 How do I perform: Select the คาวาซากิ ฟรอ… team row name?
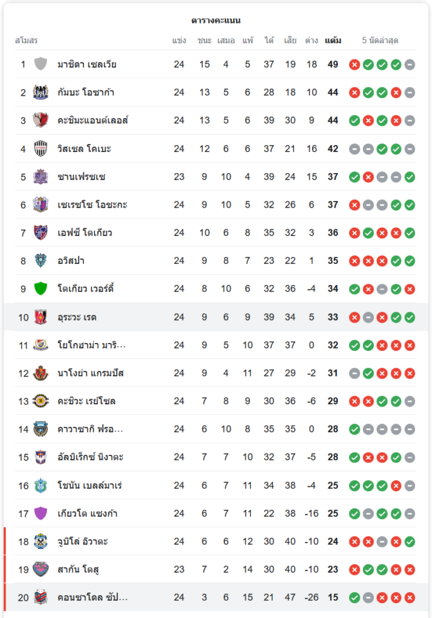tap(90, 429)
